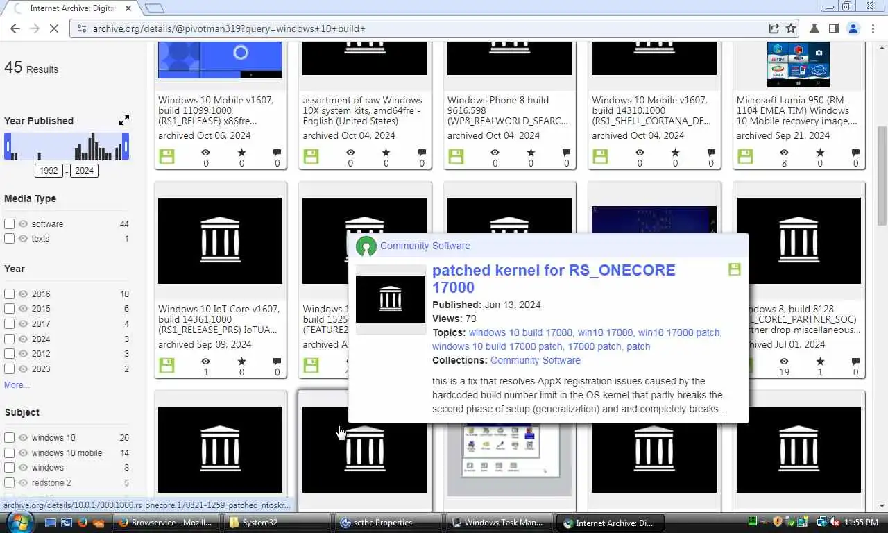Click favorites star on build 11099.1000 card
Viewport: 888px width, 533px height.
[241, 153]
